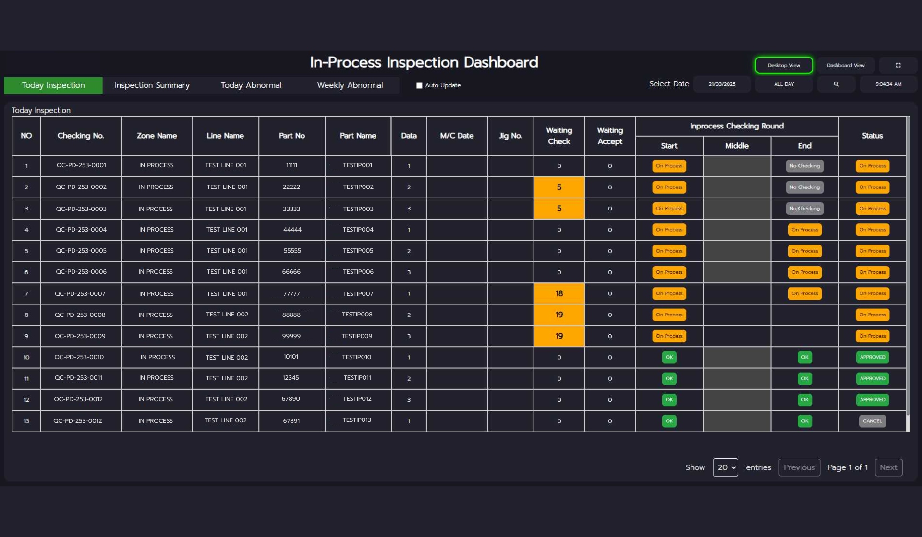Open the Inspection Summary tab

tap(152, 85)
